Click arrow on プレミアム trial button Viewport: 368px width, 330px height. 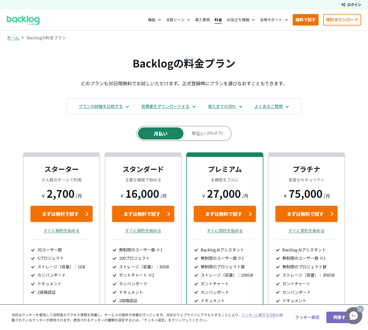click(250, 214)
